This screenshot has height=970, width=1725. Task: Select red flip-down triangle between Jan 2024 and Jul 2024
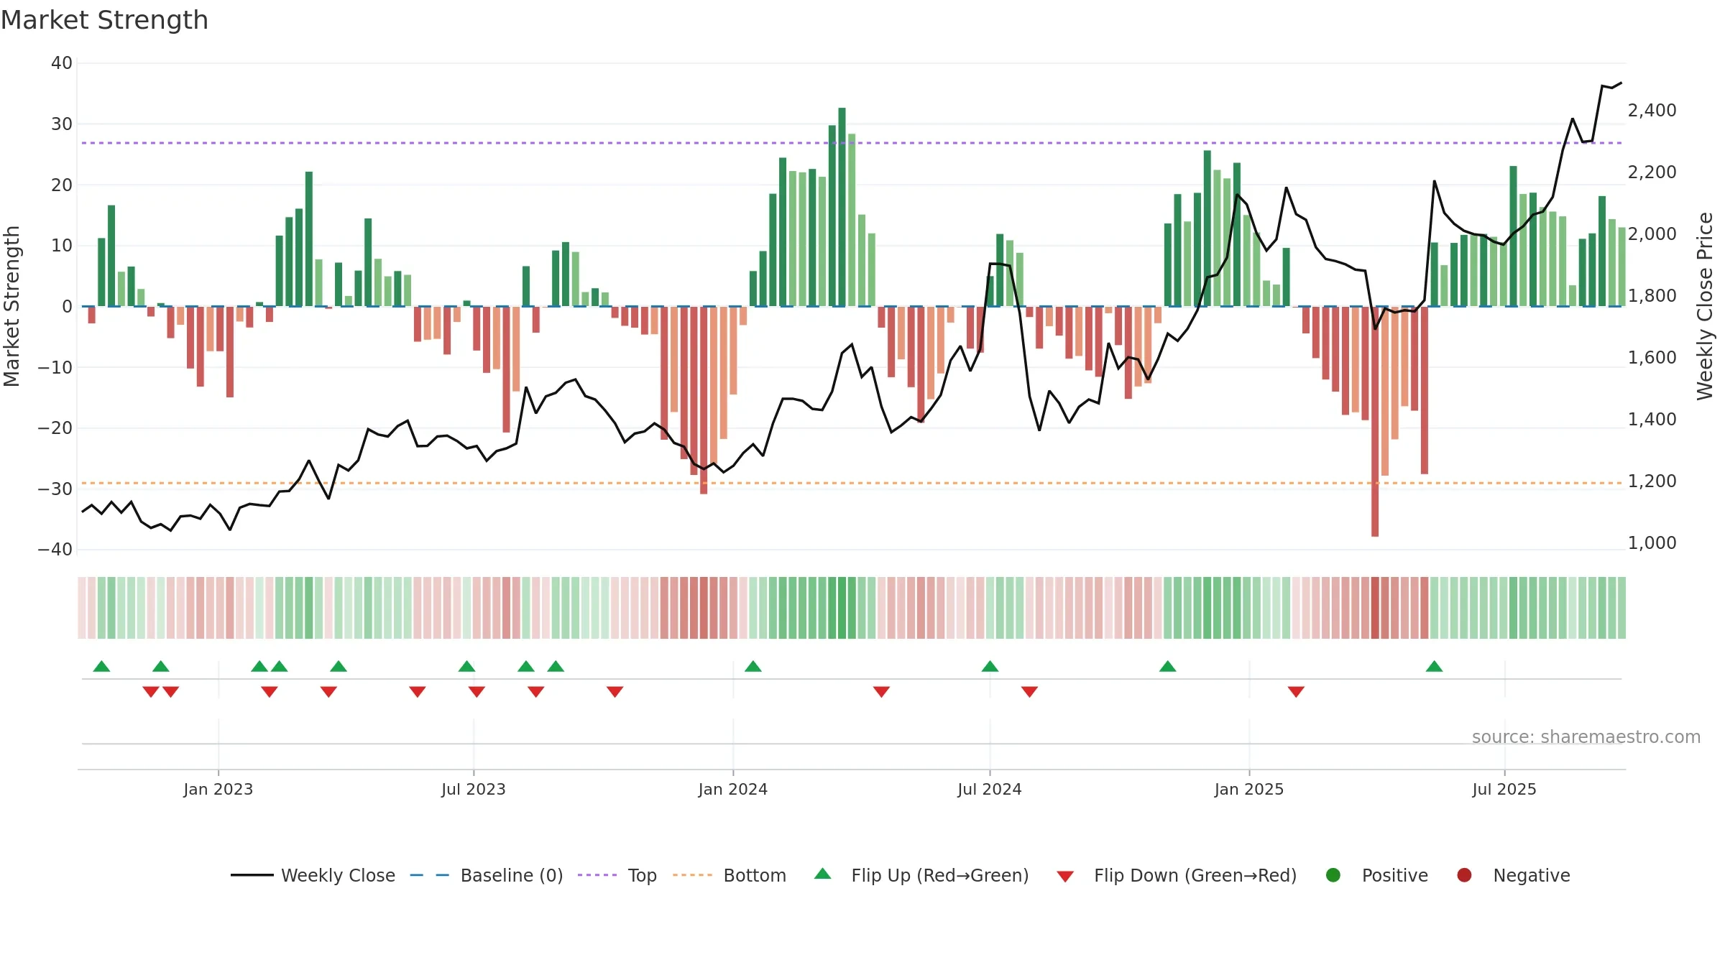[881, 691]
